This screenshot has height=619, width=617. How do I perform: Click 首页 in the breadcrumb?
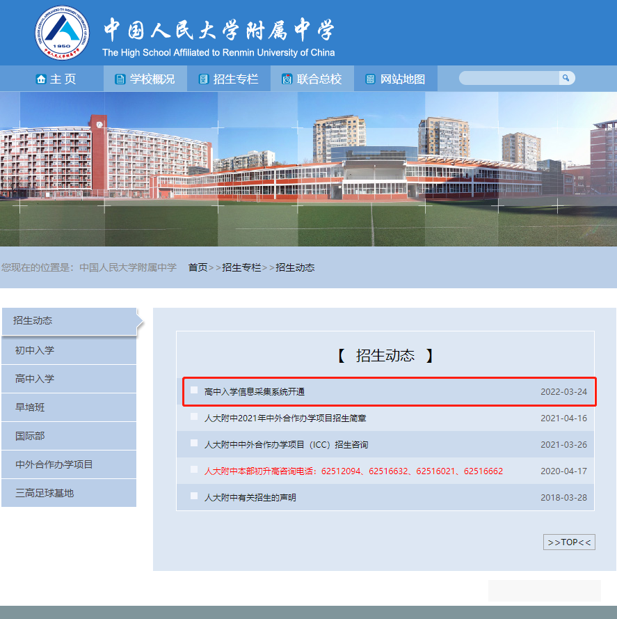pyautogui.click(x=198, y=267)
